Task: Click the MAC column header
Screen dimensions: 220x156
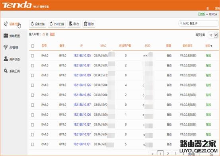Action: point(103,46)
